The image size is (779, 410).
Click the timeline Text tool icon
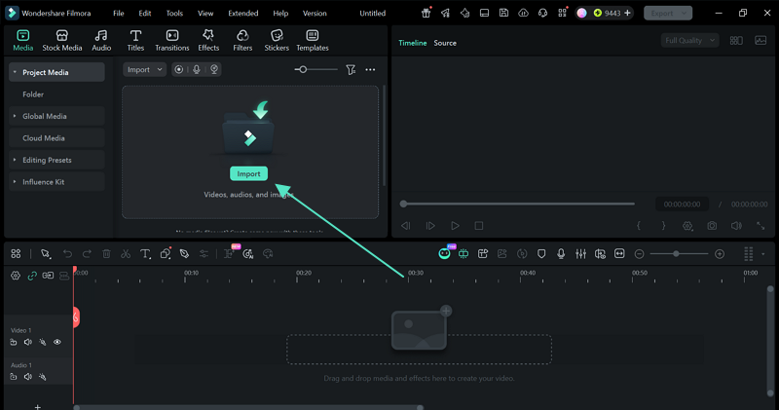coord(145,254)
